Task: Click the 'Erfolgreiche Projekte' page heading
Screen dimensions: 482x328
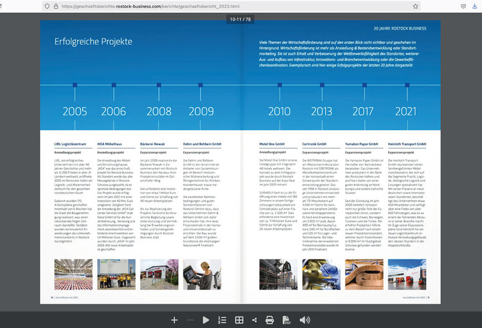Action: (93, 42)
